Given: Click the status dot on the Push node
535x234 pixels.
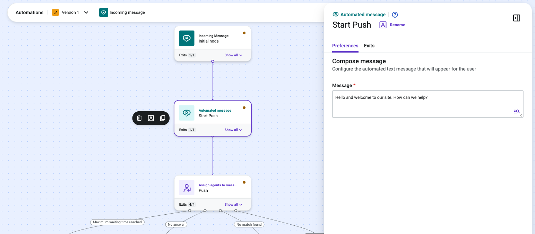Looking at the screenshot, I should [244, 182].
